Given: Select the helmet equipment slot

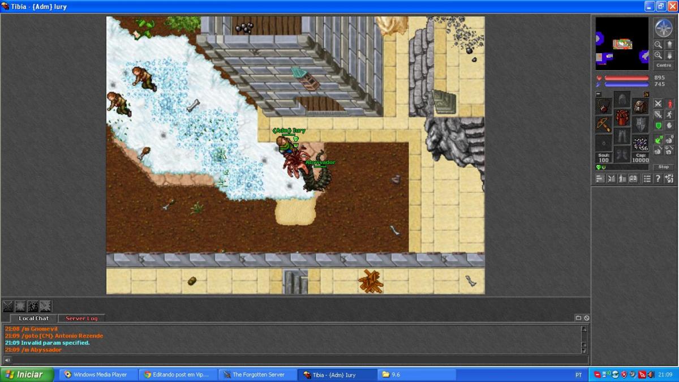Looking at the screenshot, I should (x=622, y=100).
